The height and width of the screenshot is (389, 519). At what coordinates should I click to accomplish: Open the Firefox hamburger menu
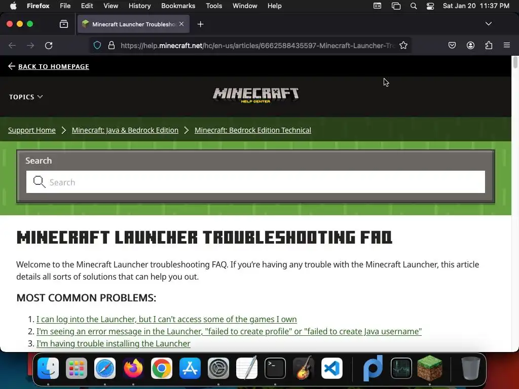click(x=507, y=45)
